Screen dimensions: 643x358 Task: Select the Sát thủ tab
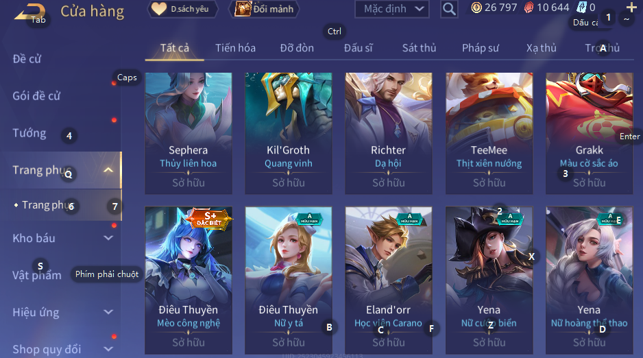(x=419, y=48)
